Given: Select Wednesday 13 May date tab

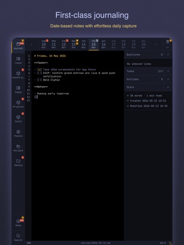Looking at the screenshot, I should coord(74,44).
